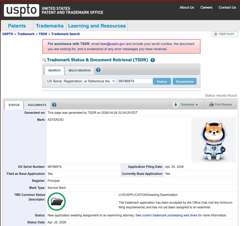Click the filing date Apr. 25, 2026
Screen dimensions: 240x226
click(x=174, y=167)
